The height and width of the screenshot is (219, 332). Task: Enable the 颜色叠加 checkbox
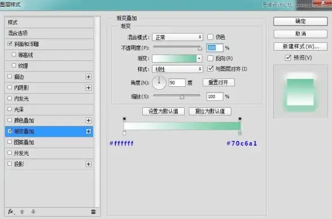10,120
